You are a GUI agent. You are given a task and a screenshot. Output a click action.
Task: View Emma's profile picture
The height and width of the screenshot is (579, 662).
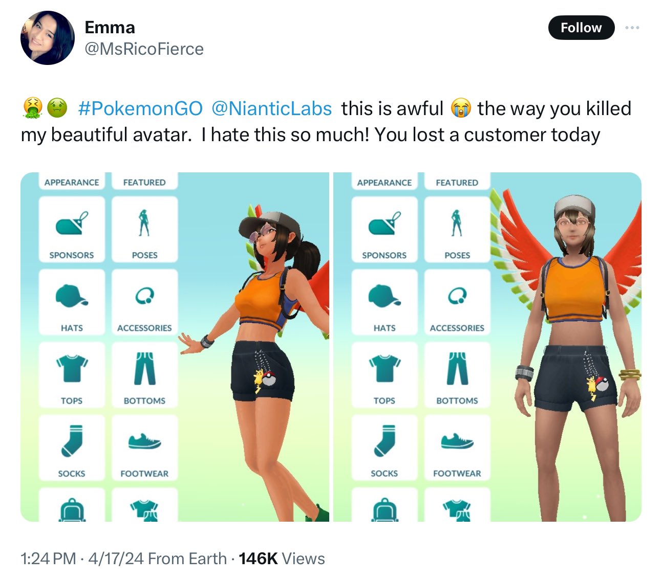click(47, 38)
